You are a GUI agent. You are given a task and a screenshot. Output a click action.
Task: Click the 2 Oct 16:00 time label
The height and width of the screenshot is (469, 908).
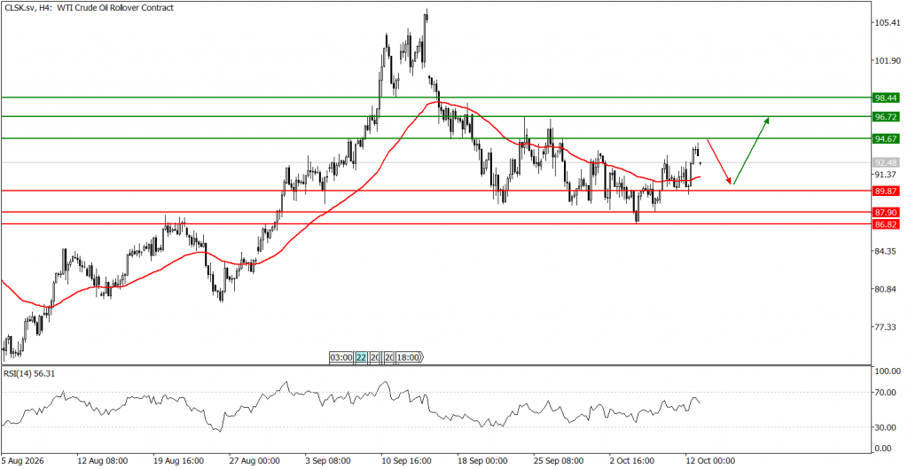633,461
